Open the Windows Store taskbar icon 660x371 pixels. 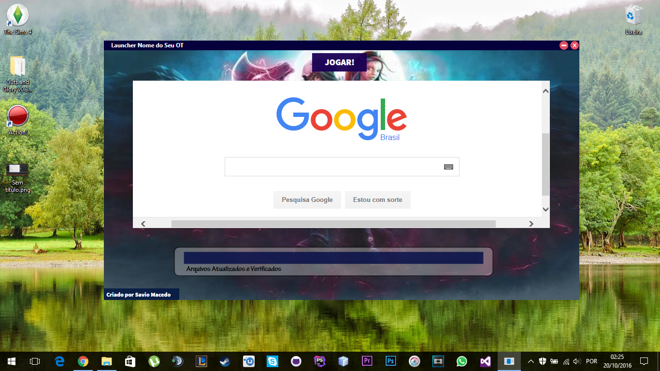(x=130, y=361)
